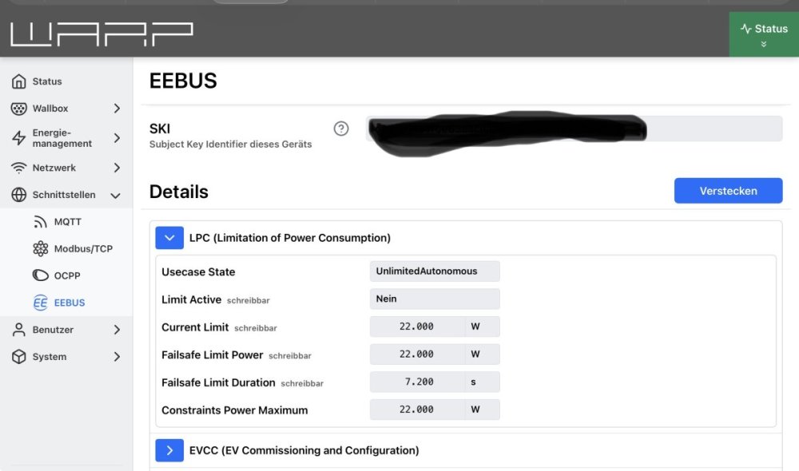Click the Wallbox connector icon
The height and width of the screenshot is (471, 799).
point(19,109)
